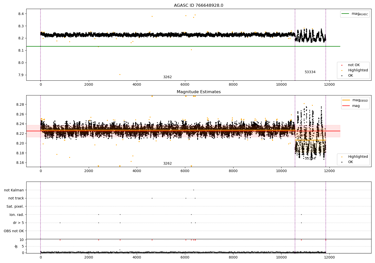Click the 8.22 tick in Magnitude Estimates panel

click(x=20, y=134)
